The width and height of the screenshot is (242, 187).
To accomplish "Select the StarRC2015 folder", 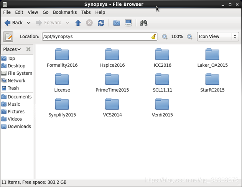I will [212, 83].
